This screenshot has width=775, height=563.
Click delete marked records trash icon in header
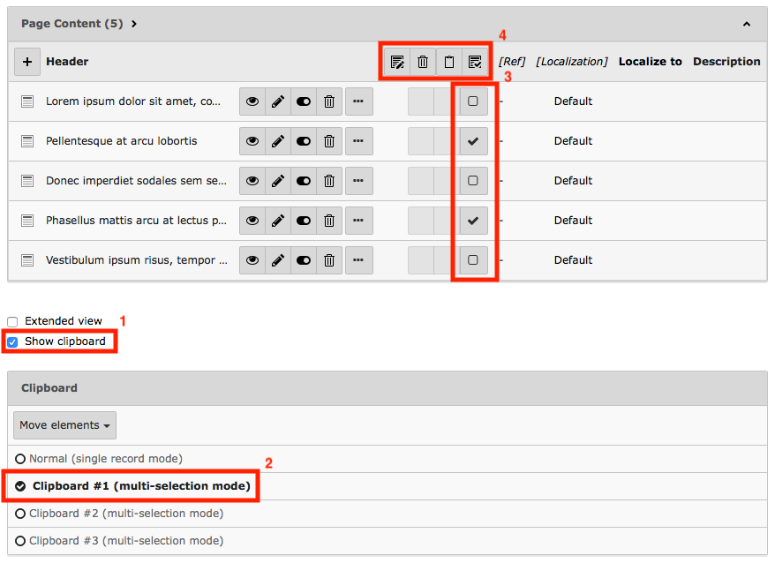tap(423, 62)
